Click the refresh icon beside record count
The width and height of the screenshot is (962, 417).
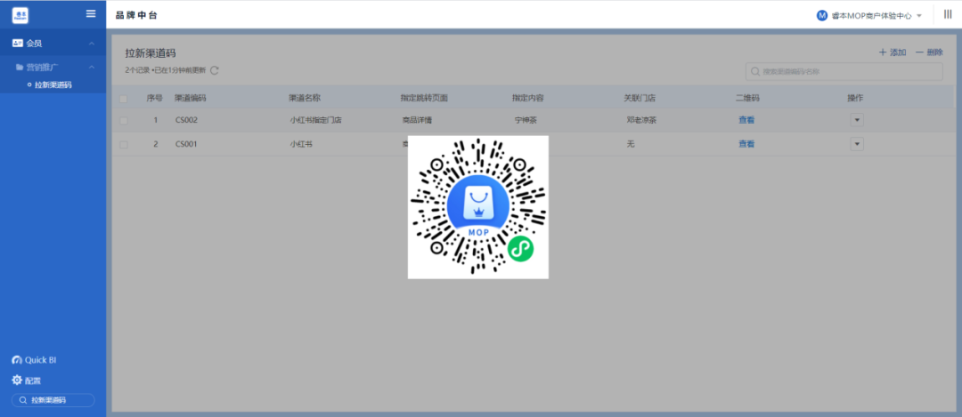(215, 70)
